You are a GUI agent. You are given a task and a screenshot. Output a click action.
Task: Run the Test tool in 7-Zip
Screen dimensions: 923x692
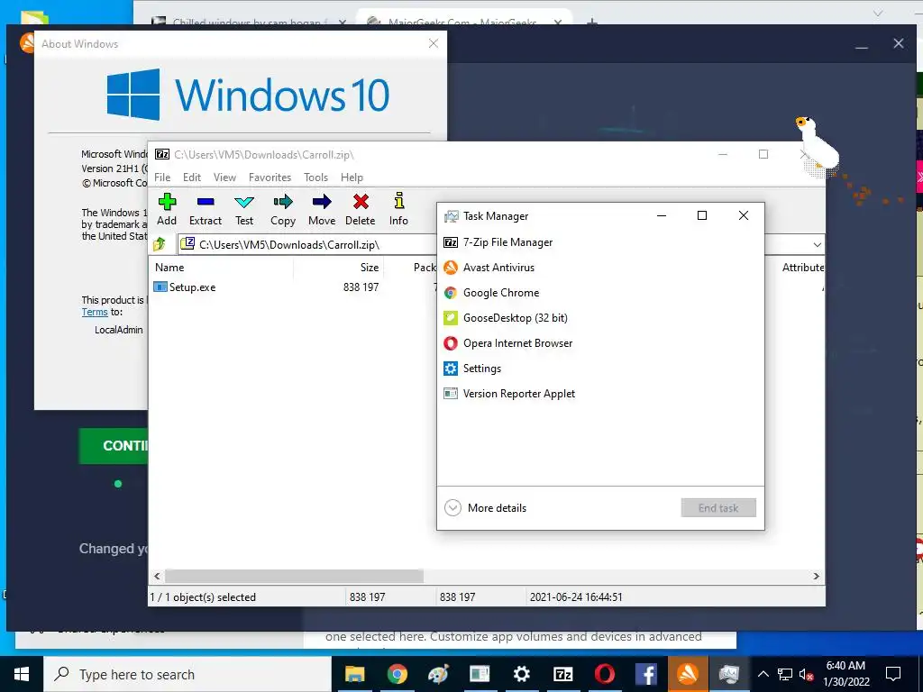[x=243, y=209]
